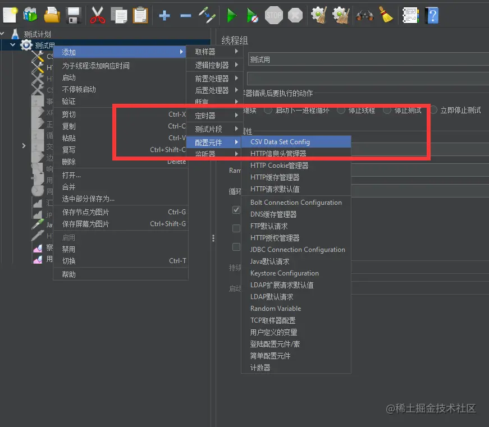489x427 pixels.
Task: Open the Function helper list icon
Action: 410,15
